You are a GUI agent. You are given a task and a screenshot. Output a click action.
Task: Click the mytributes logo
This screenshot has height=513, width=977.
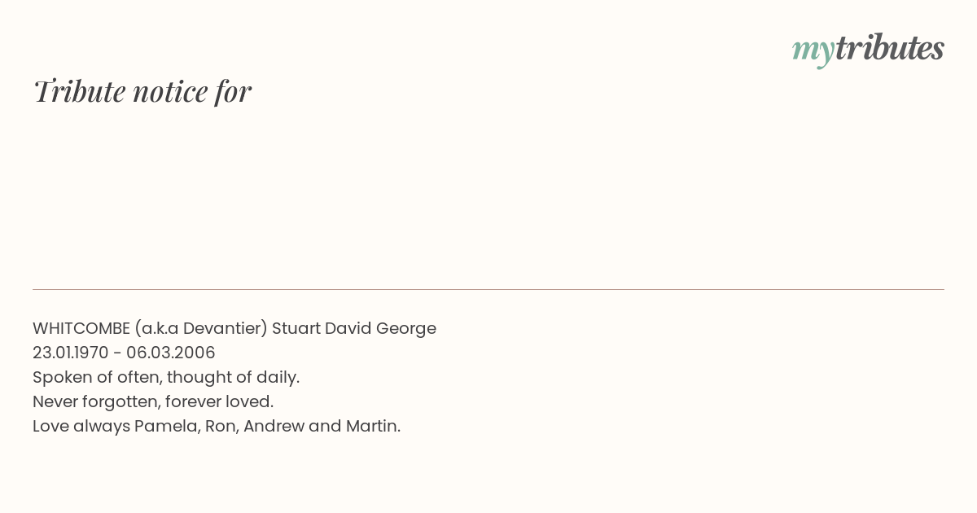point(868,50)
